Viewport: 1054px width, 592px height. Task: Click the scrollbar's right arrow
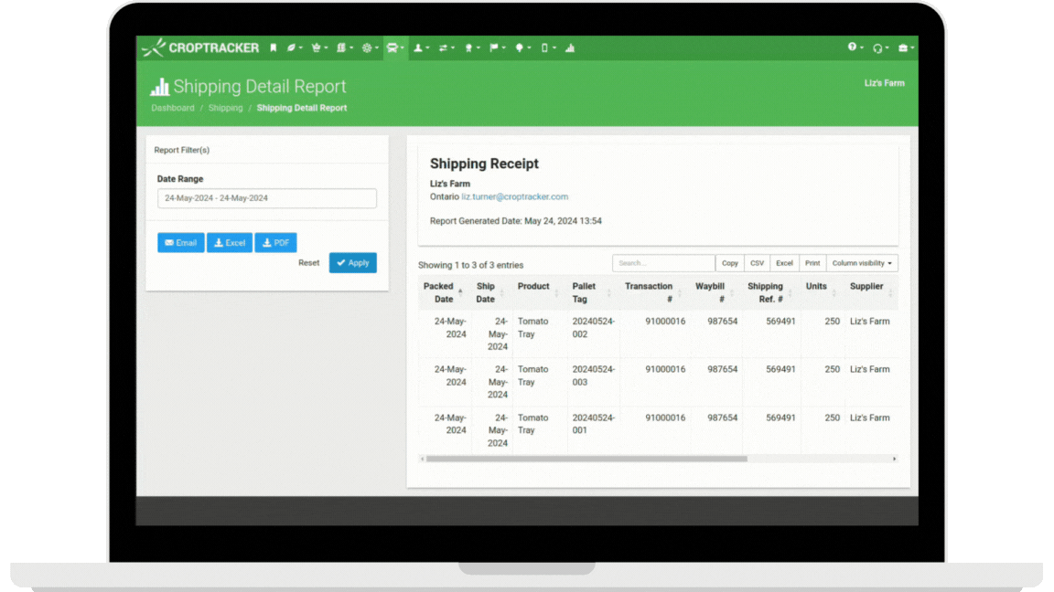pos(894,460)
